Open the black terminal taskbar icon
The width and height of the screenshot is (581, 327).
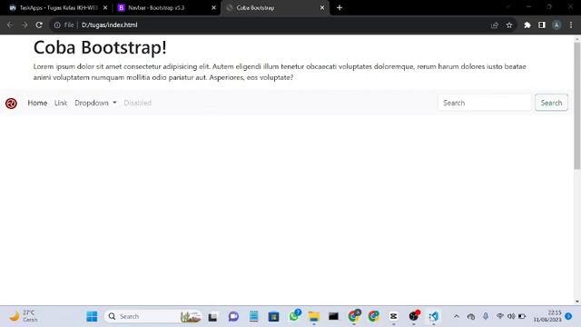[x=333, y=317]
